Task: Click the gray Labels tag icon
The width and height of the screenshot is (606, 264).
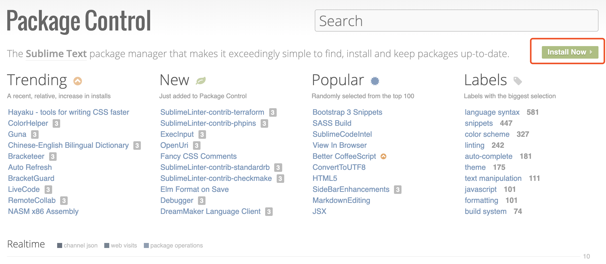Action: click(518, 81)
